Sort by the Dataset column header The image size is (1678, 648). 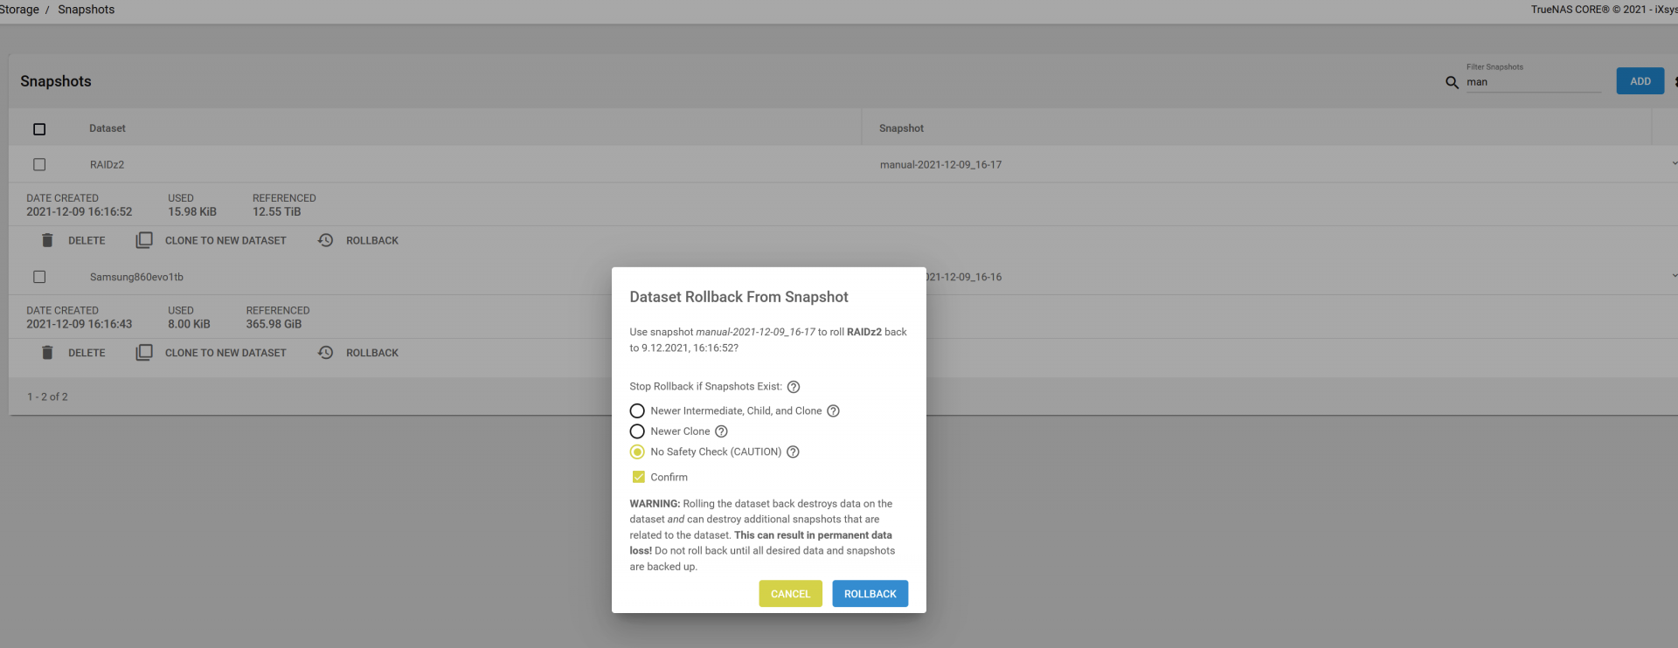(107, 128)
